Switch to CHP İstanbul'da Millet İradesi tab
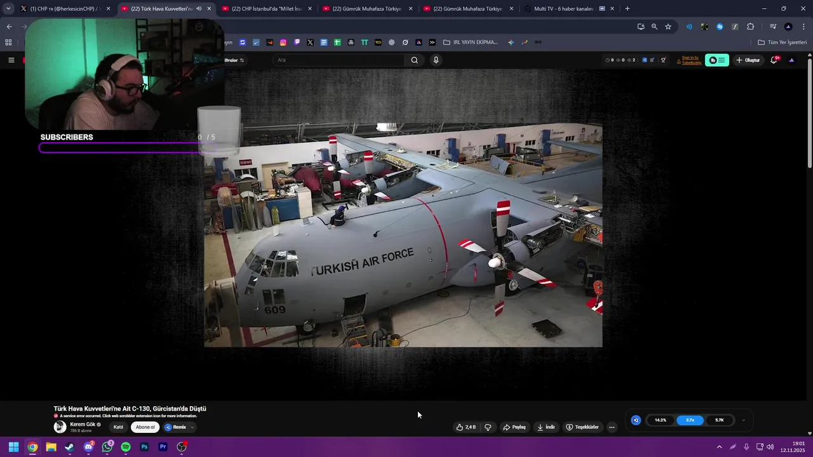The width and height of the screenshot is (813, 457). 267,9
